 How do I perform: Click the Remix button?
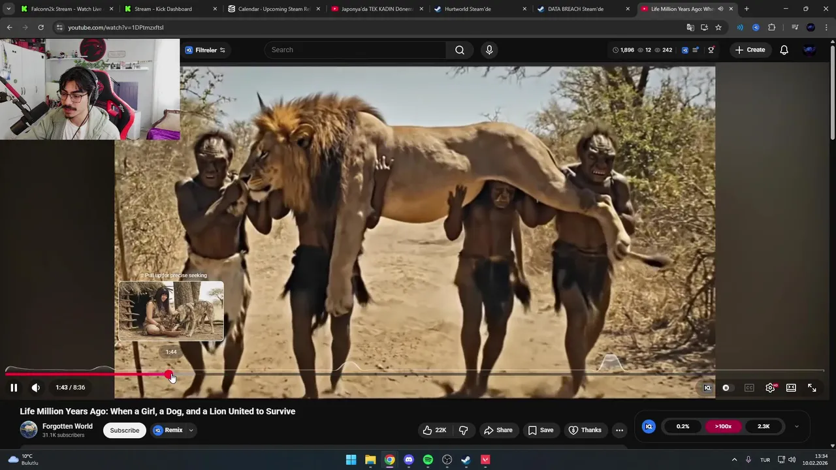pyautogui.click(x=168, y=430)
